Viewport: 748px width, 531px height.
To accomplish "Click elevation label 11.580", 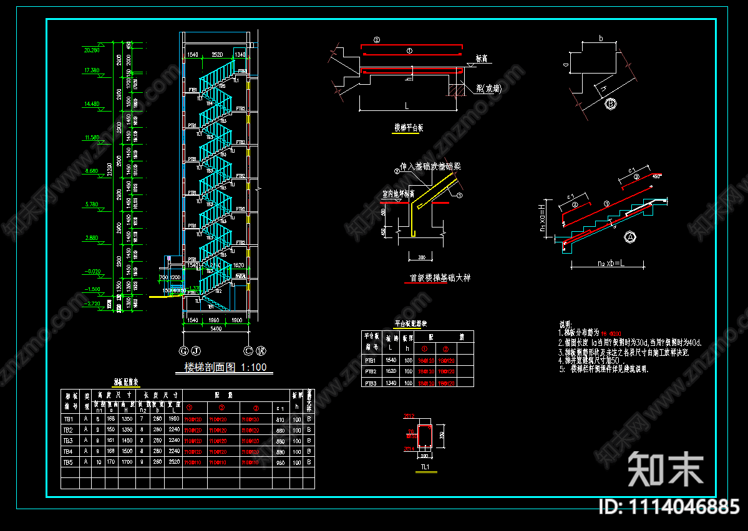I will pyautogui.click(x=92, y=138).
